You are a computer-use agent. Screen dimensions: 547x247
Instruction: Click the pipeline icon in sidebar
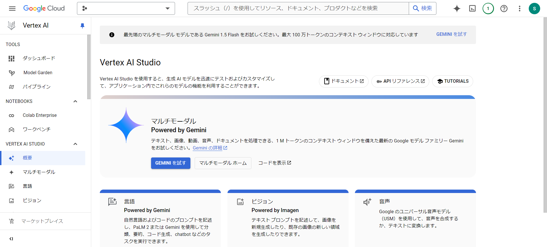(11, 87)
